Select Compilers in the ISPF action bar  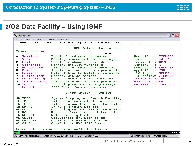64,42
